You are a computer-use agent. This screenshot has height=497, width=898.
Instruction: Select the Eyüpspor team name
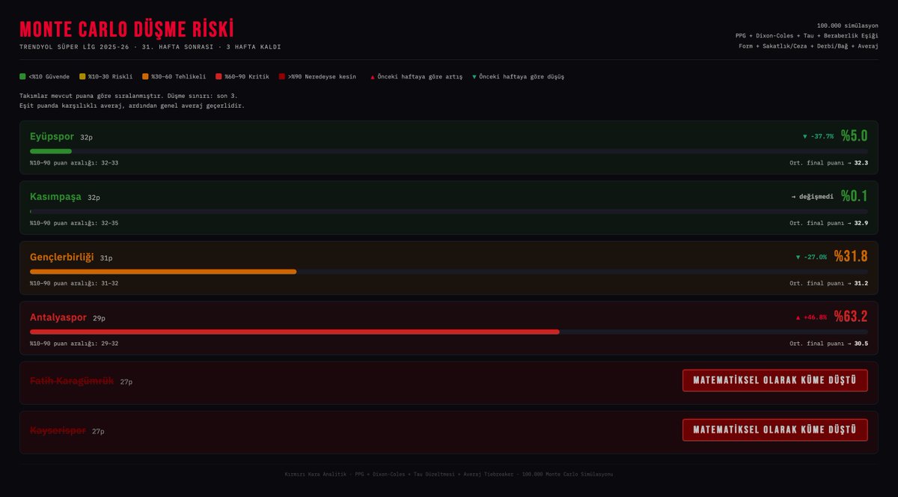pos(52,136)
